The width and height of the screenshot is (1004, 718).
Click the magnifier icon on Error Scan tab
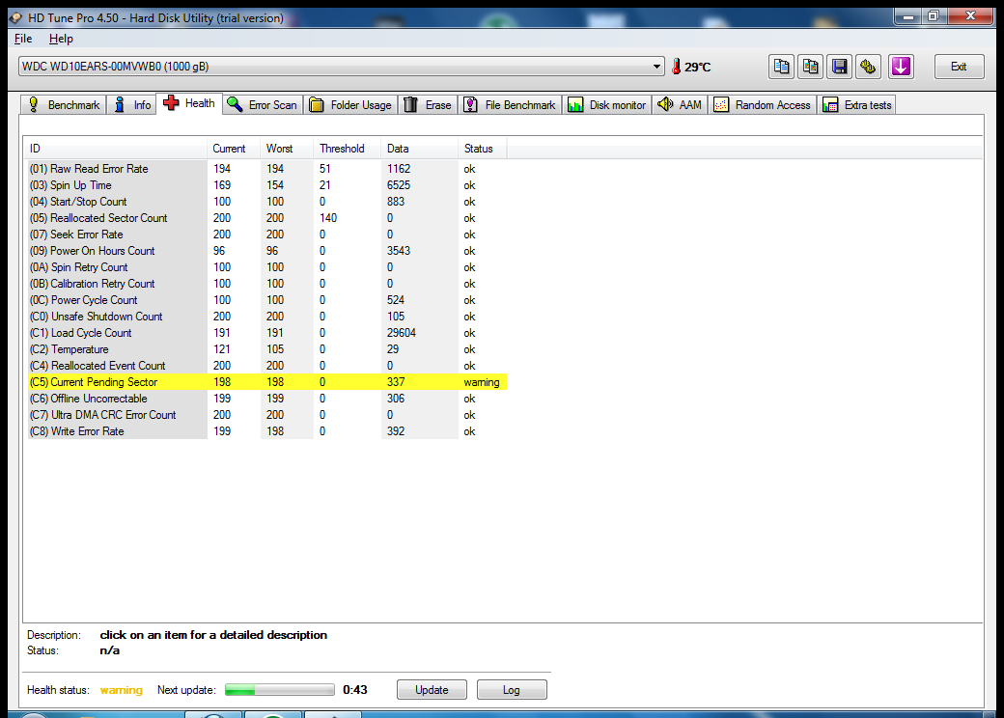point(235,105)
